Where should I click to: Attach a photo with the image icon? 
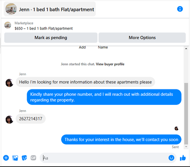[15, 158]
